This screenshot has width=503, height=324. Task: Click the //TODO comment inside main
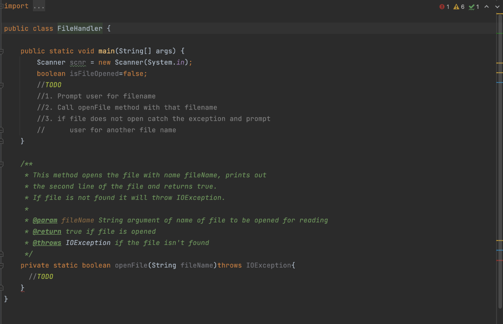click(51, 84)
